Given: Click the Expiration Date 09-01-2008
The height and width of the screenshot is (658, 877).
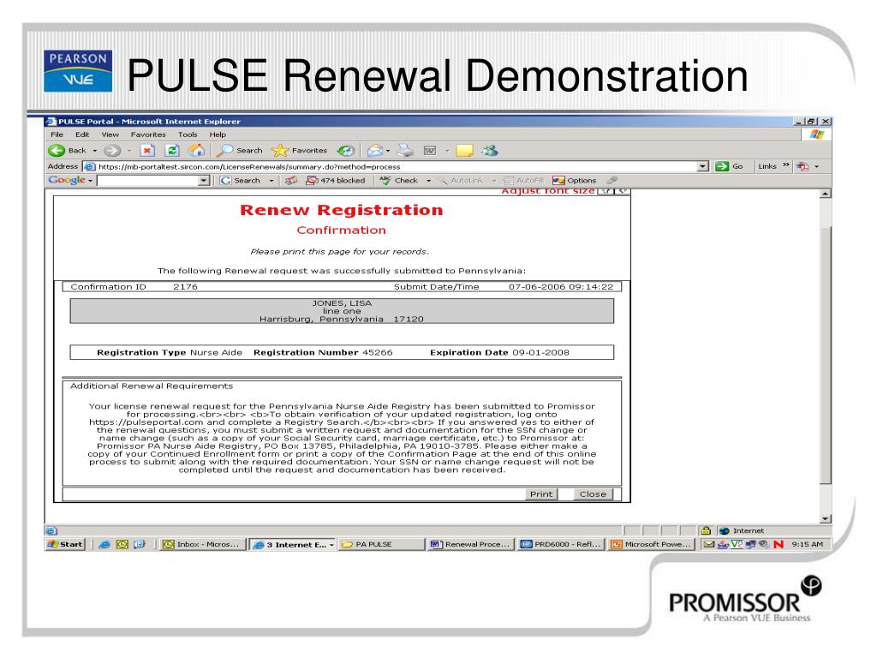Looking at the screenshot, I should (541, 352).
